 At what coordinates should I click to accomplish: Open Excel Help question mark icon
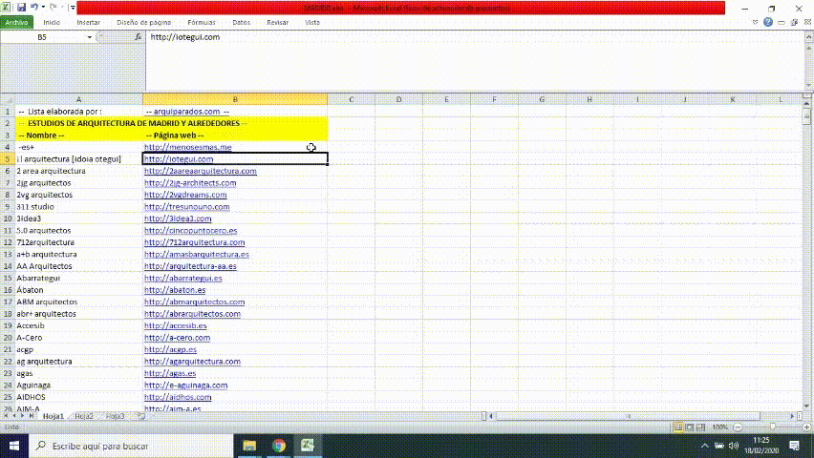click(x=768, y=22)
